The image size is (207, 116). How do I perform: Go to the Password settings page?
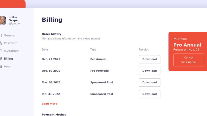(x=11, y=43)
